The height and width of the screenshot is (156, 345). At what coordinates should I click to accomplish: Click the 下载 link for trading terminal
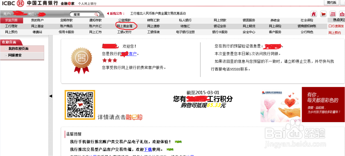click(x=148, y=149)
